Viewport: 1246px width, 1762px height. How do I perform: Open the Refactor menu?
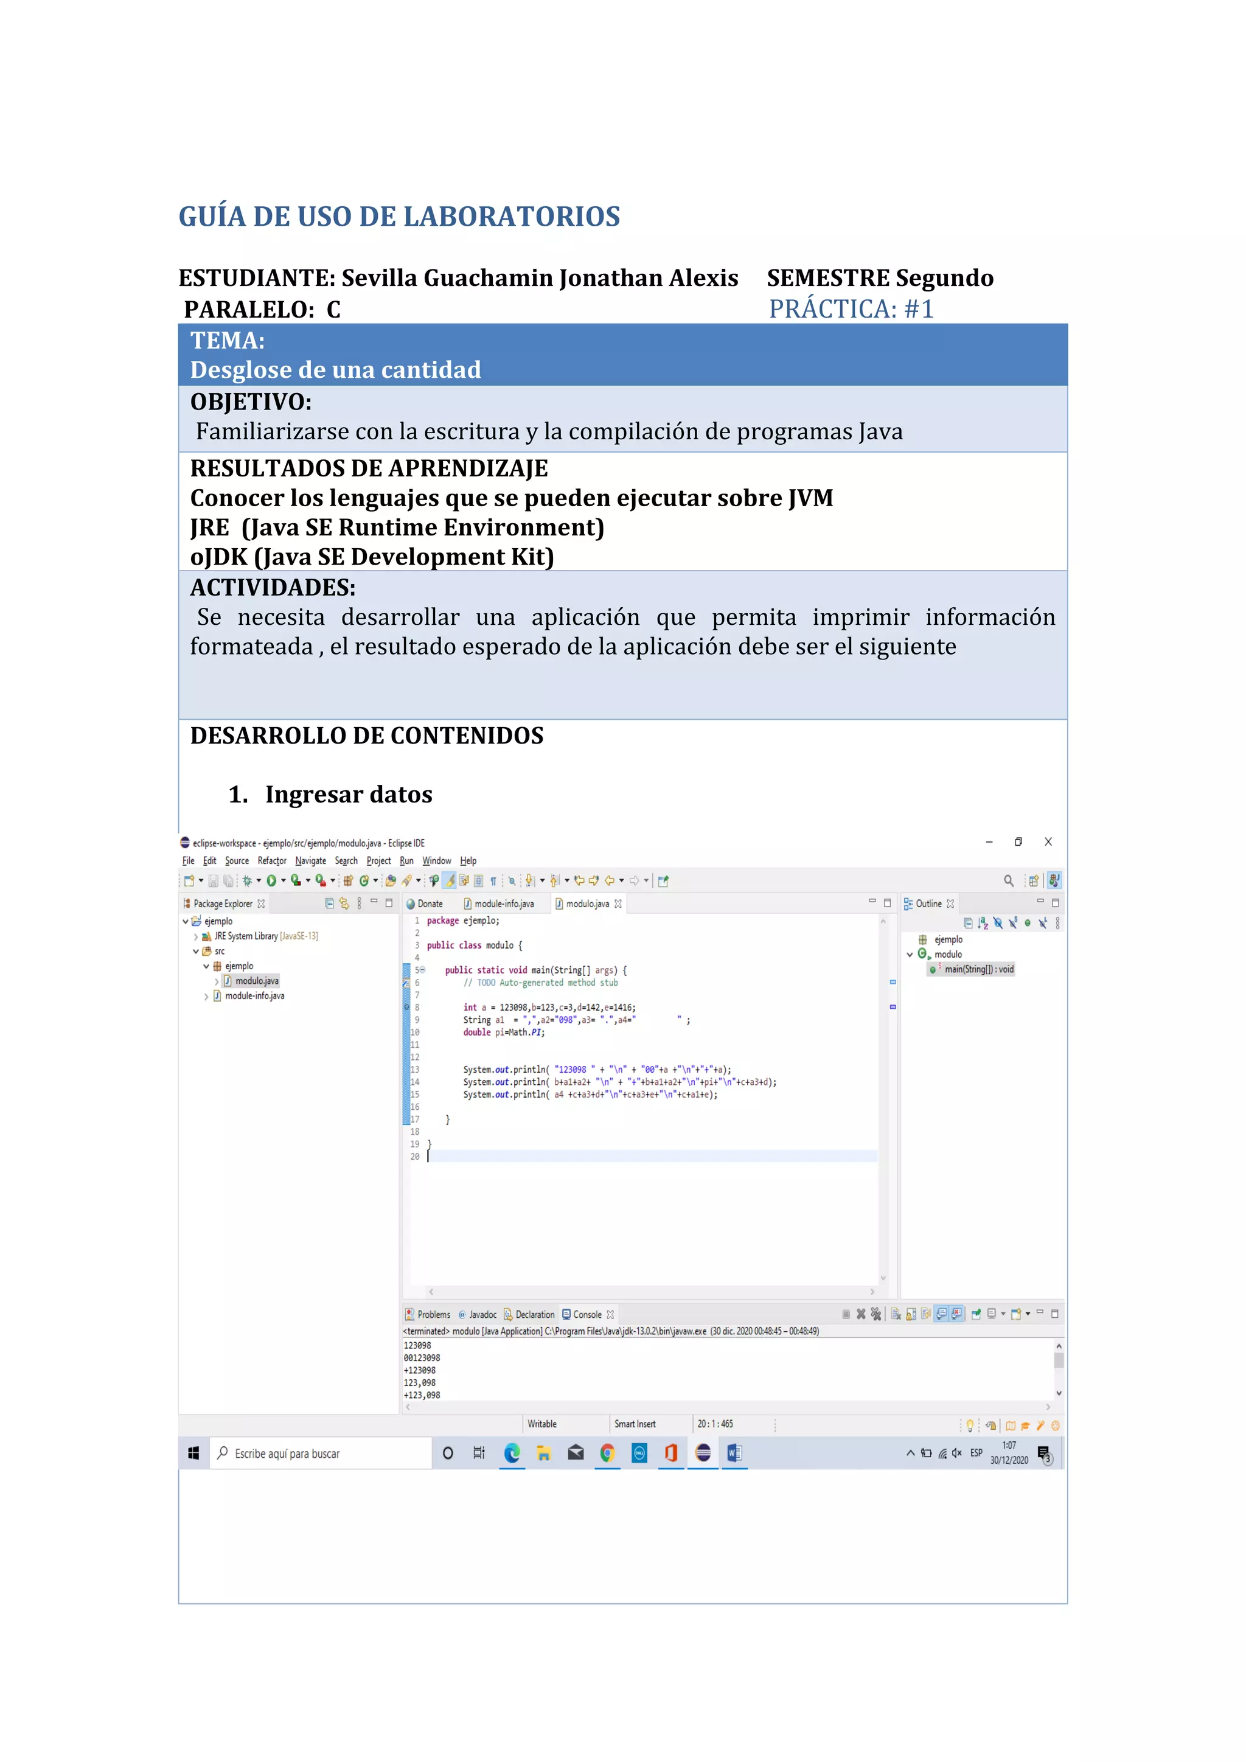pos(271,861)
